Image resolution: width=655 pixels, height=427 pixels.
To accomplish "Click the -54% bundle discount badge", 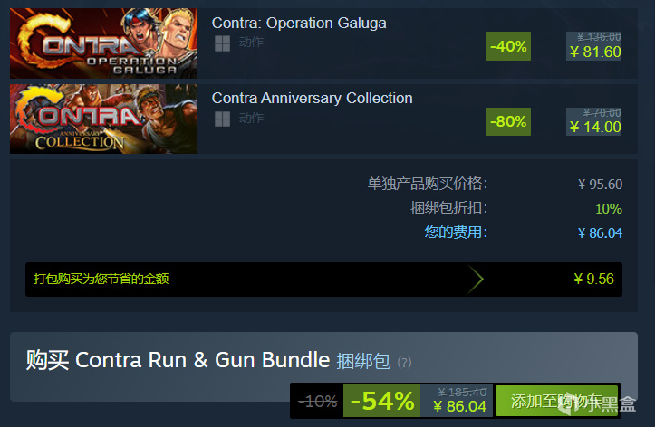I will [381, 401].
